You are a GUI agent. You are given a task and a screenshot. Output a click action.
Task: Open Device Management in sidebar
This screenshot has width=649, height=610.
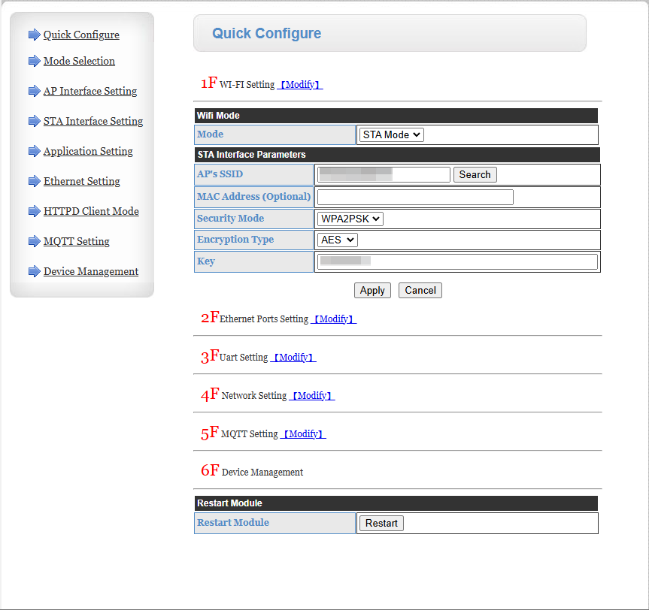91,271
